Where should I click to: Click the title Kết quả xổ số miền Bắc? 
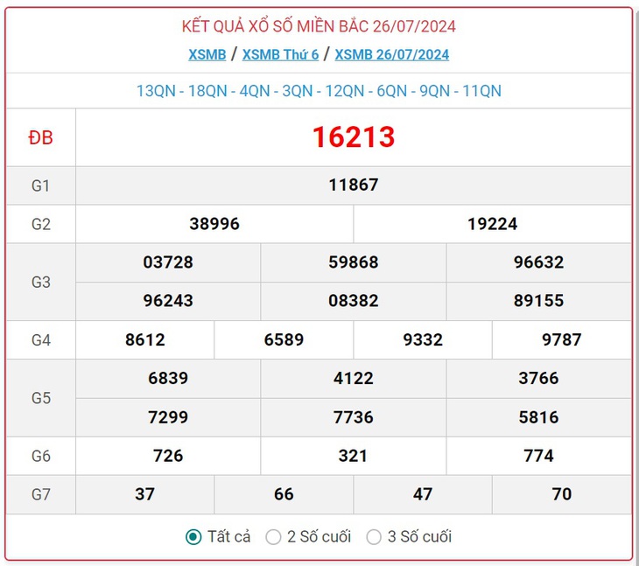click(319, 26)
